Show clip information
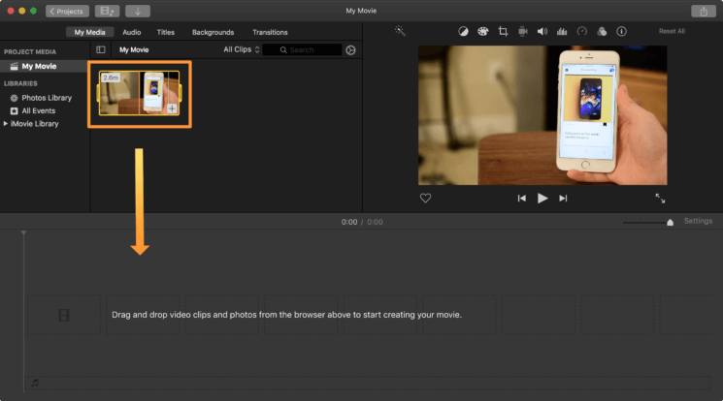The height and width of the screenshot is (401, 723). pos(621,31)
